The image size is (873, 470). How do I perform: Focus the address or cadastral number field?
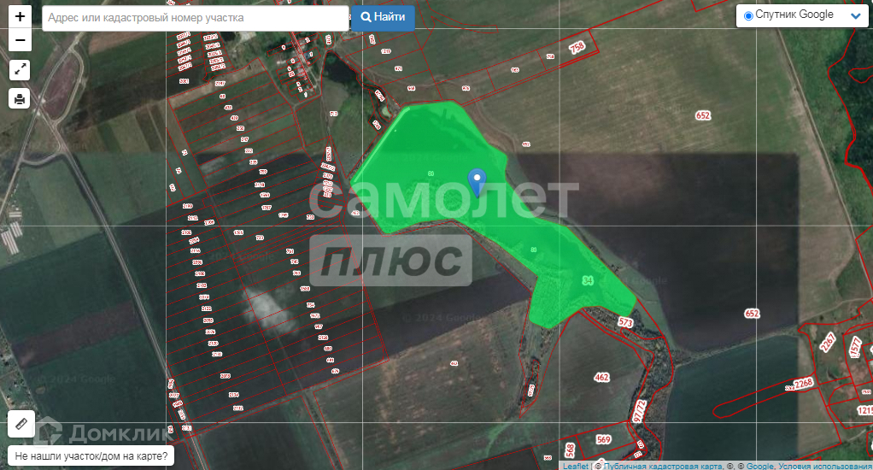click(196, 18)
